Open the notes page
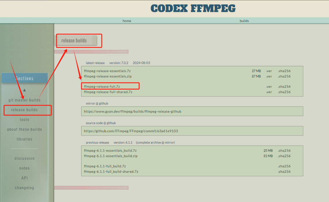The width and height of the screenshot is (329, 202). point(24,168)
